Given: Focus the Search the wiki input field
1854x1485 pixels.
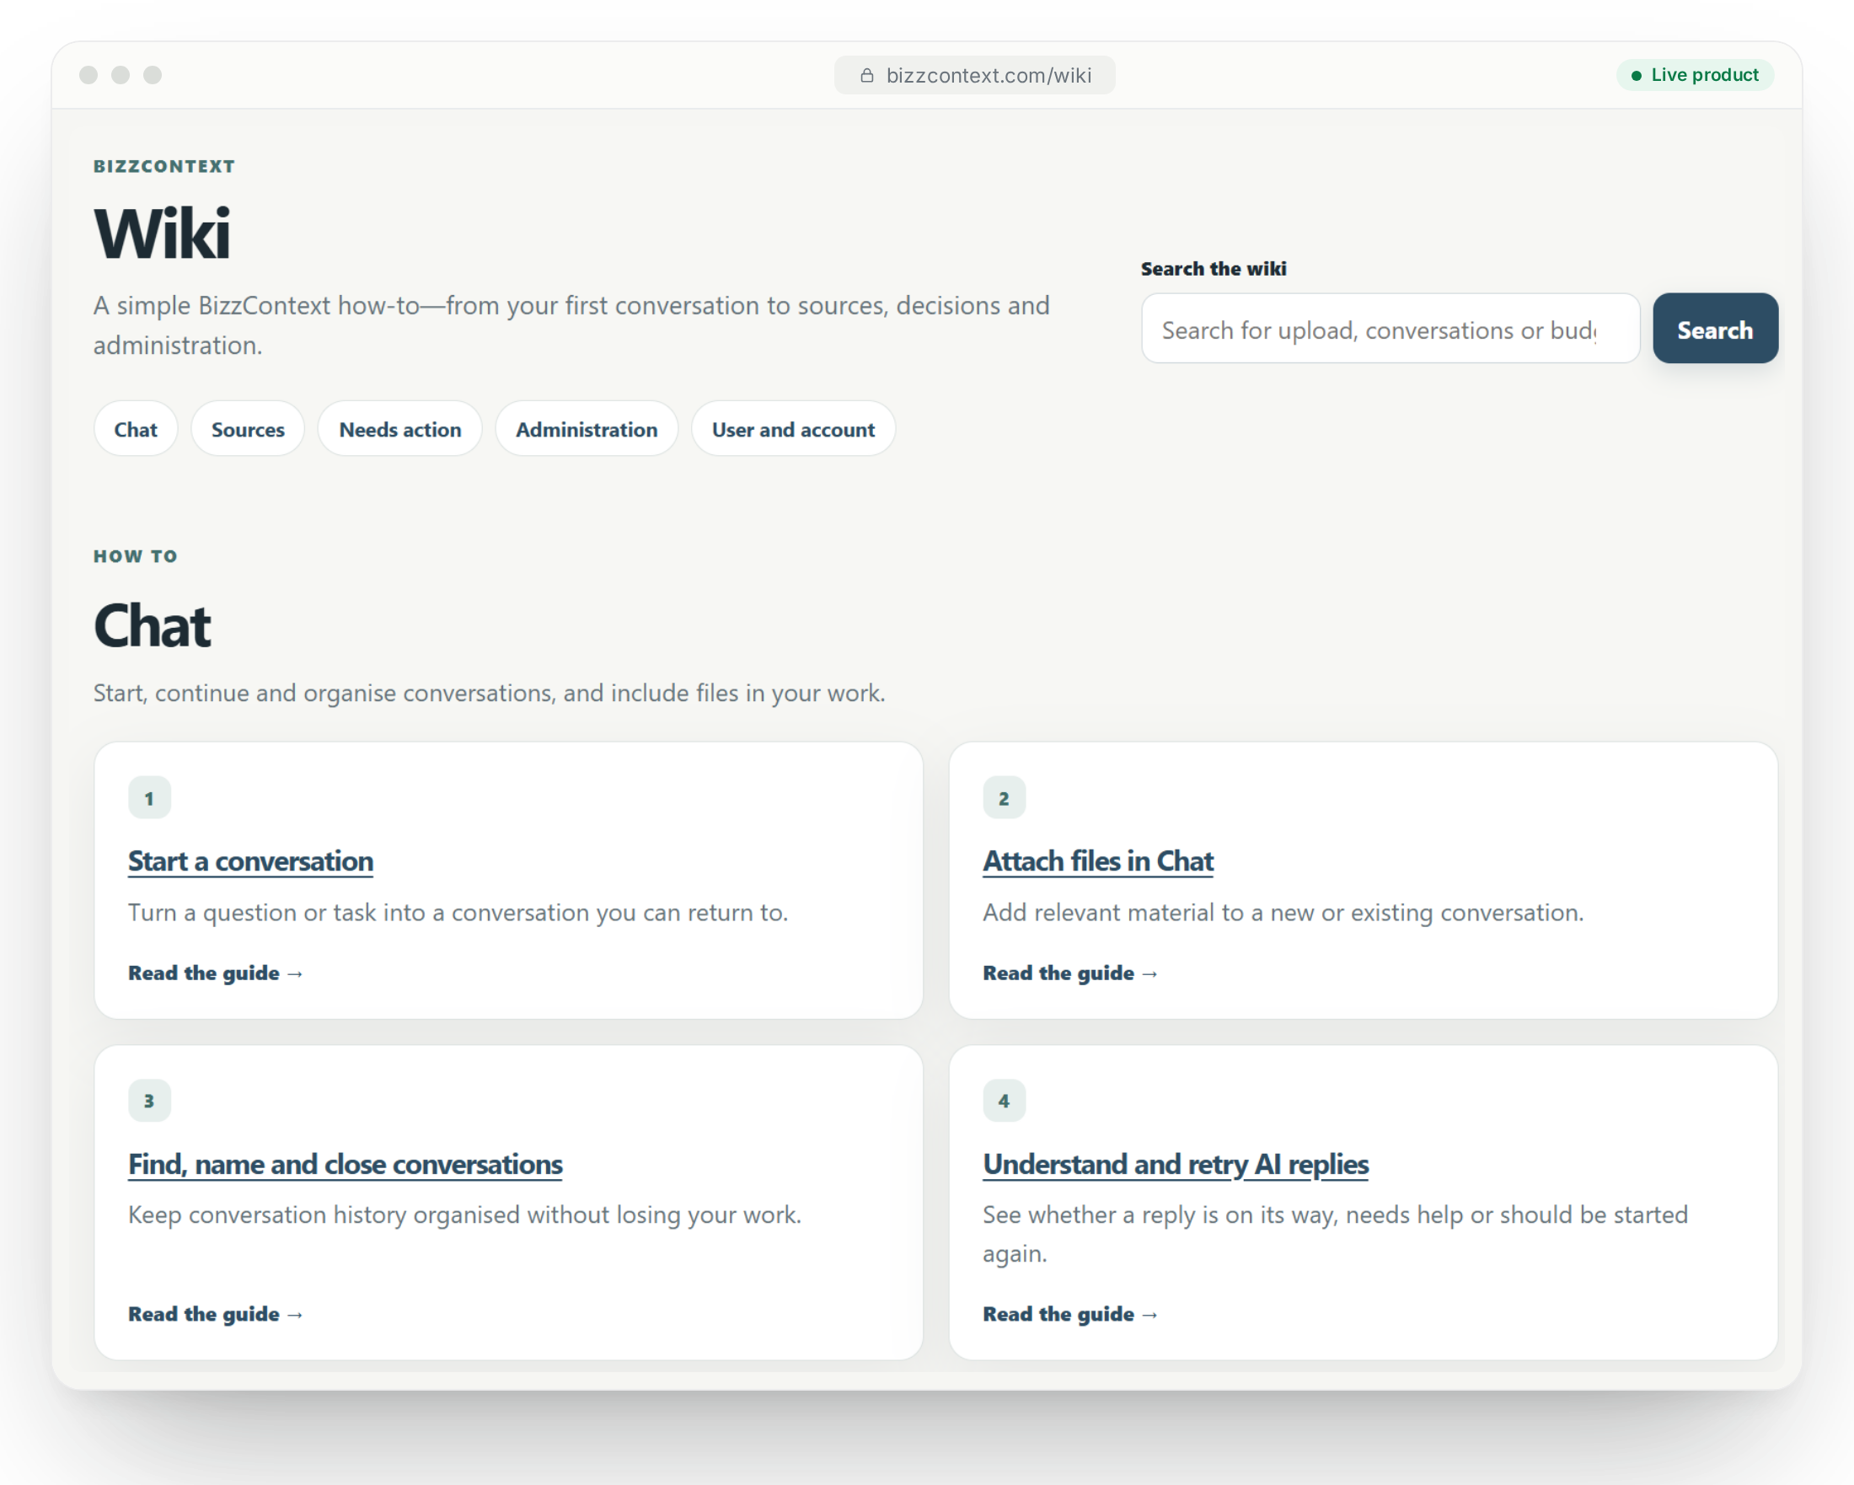Looking at the screenshot, I should (x=1390, y=329).
